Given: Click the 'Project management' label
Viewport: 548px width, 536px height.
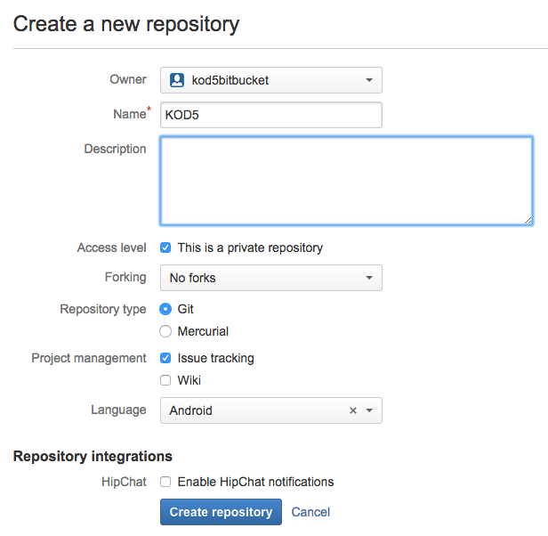Looking at the screenshot, I should pos(89,358).
